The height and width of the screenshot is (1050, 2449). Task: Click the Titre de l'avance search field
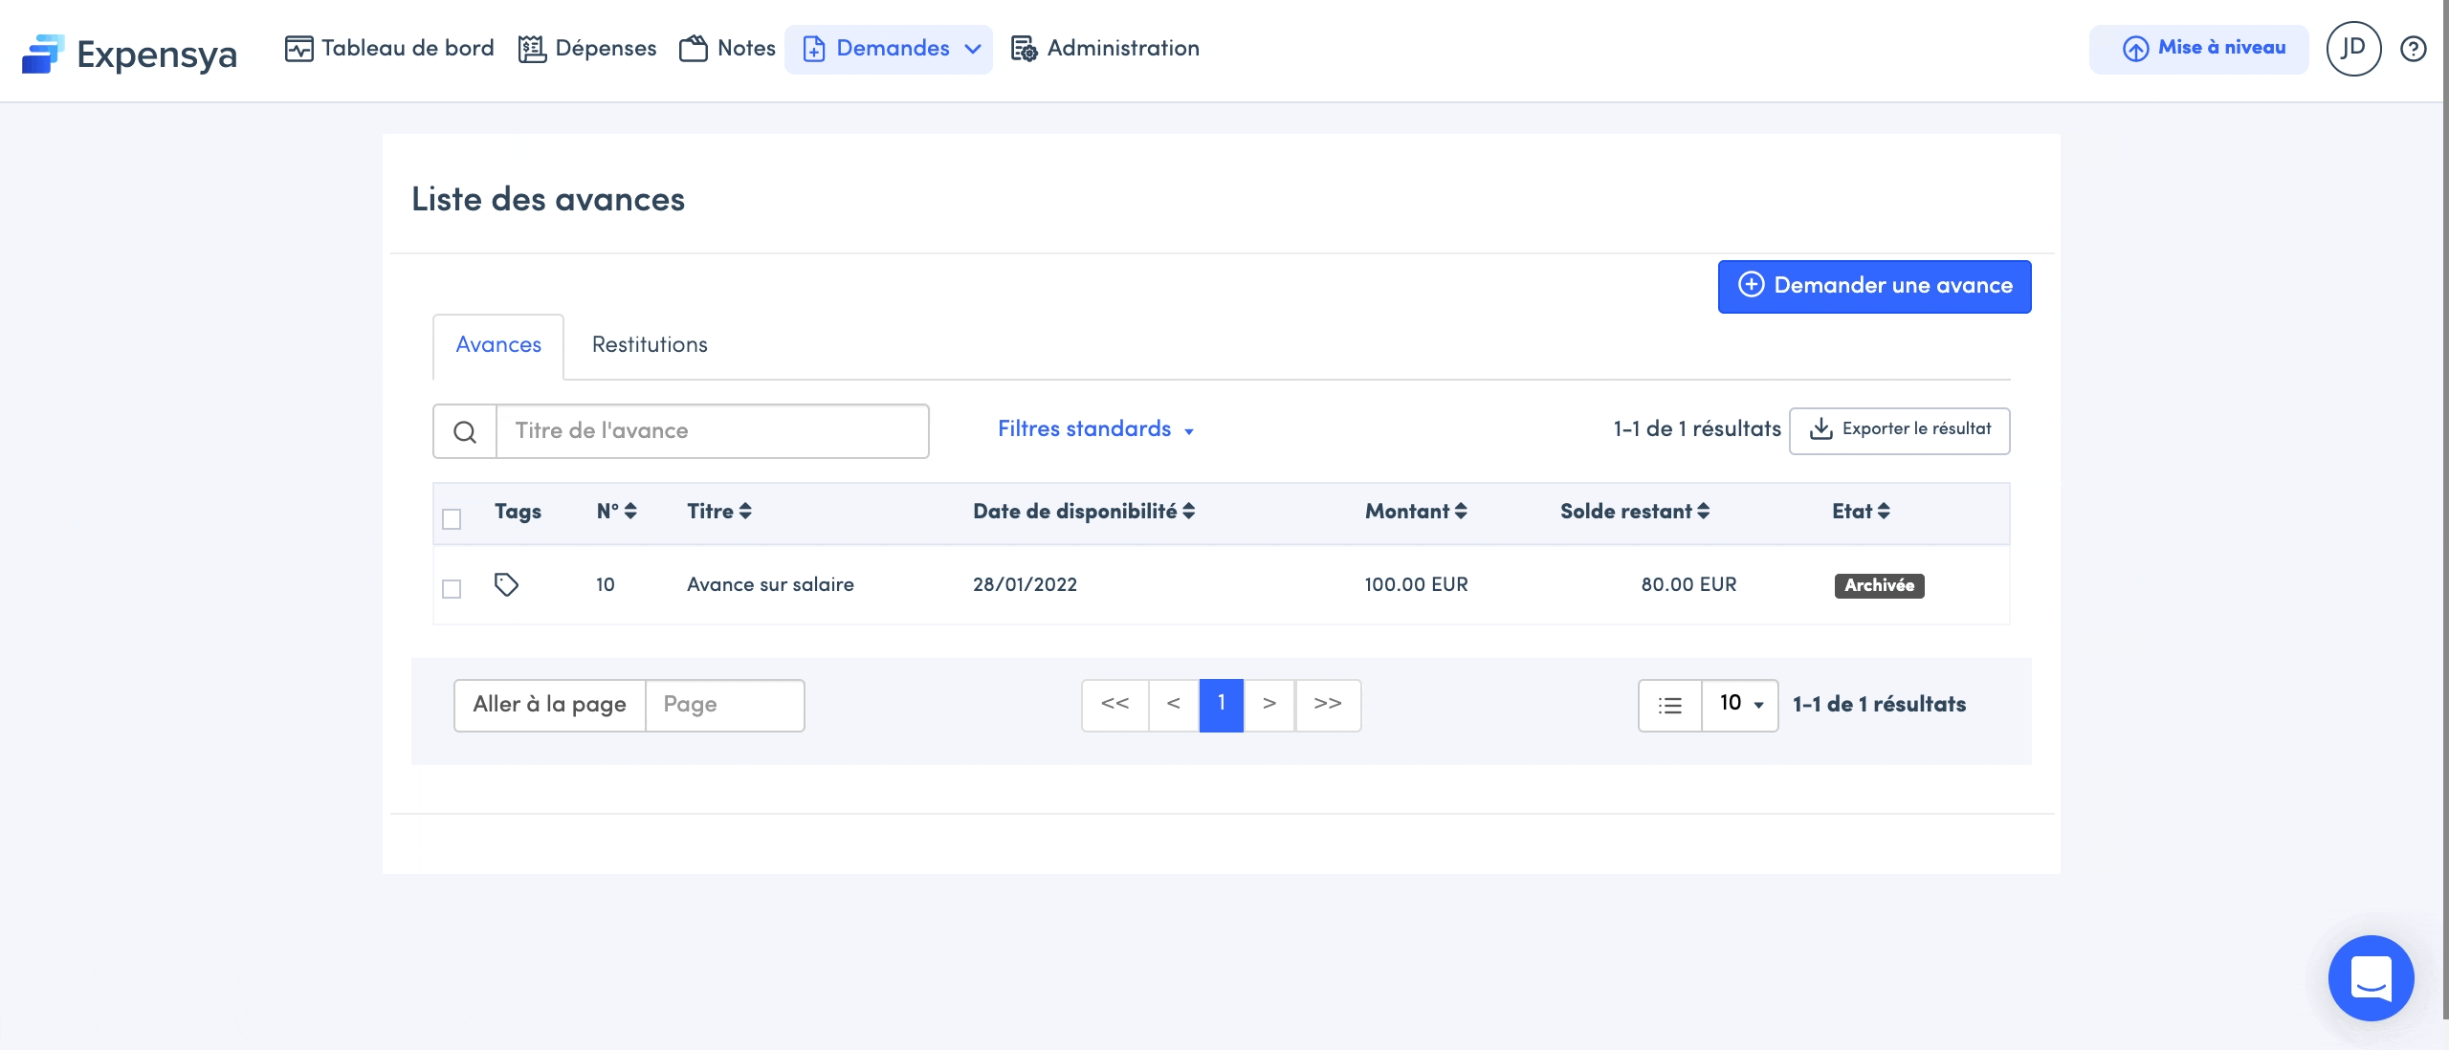[x=712, y=431]
